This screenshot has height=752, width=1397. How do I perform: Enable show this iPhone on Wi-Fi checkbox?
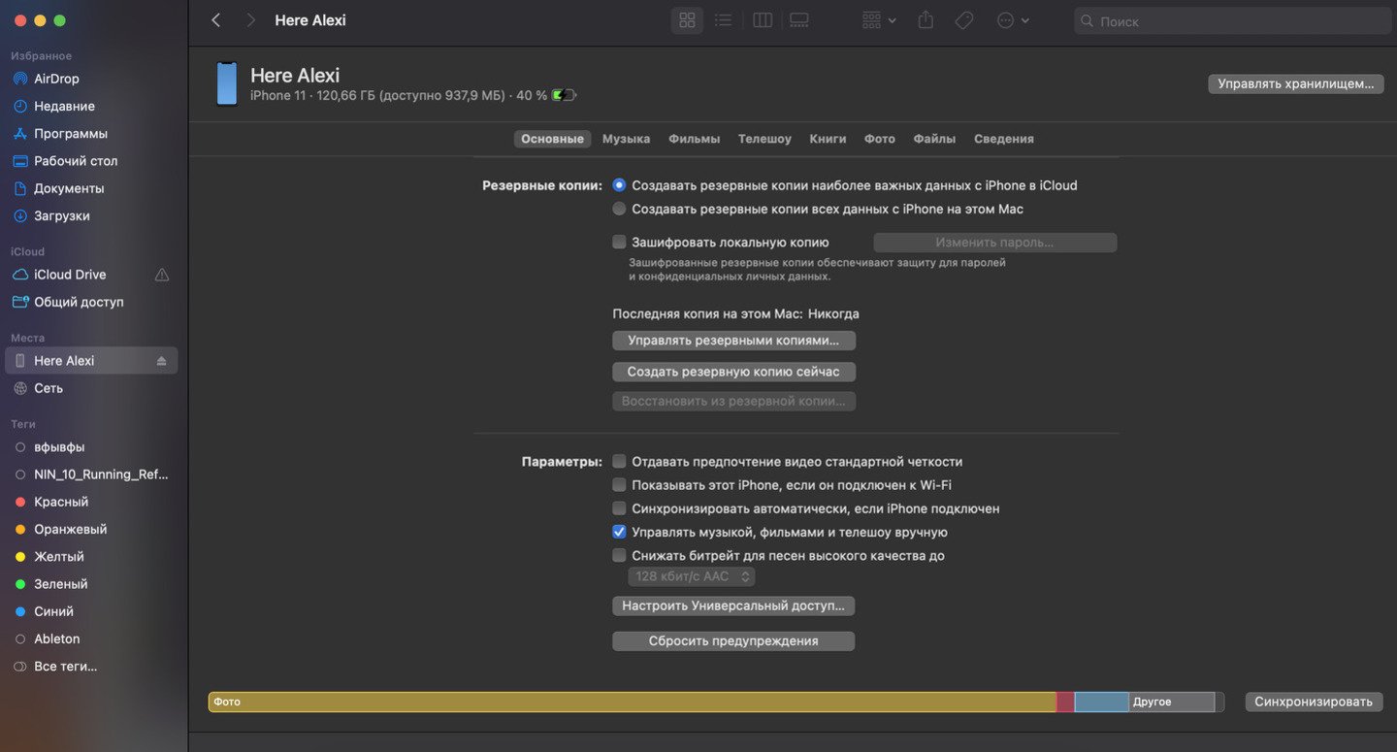tap(619, 485)
